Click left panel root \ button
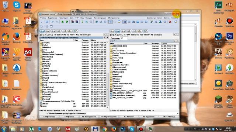Image resolution: width=236 pixels, height=132 pixels. (105, 35)
